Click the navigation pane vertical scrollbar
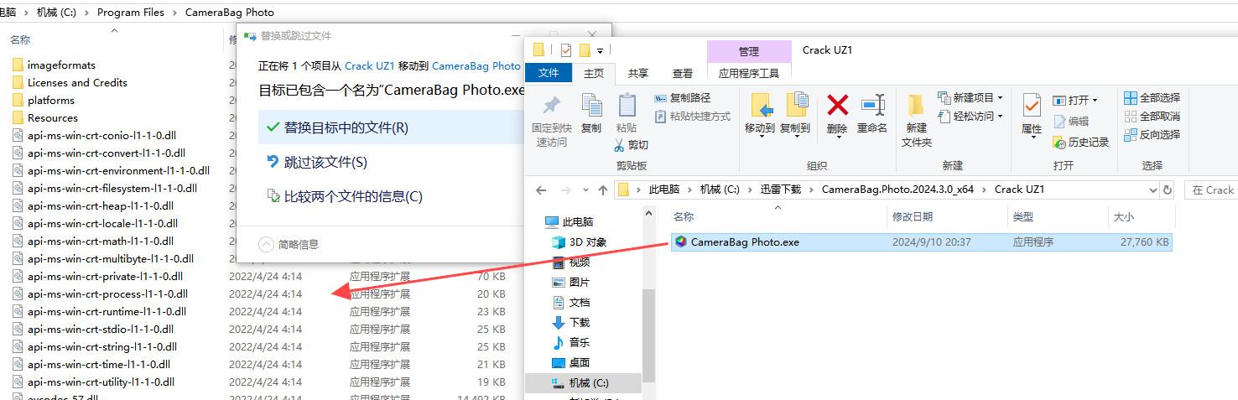The height and width of the screenshot is (400, 1238). tap(648, 335)
